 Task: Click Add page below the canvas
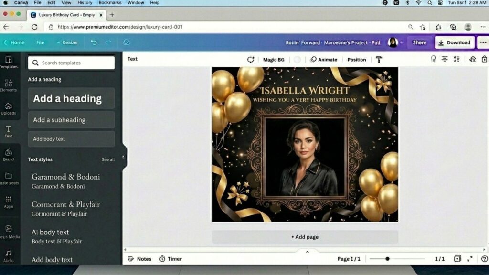coord(305,237)
